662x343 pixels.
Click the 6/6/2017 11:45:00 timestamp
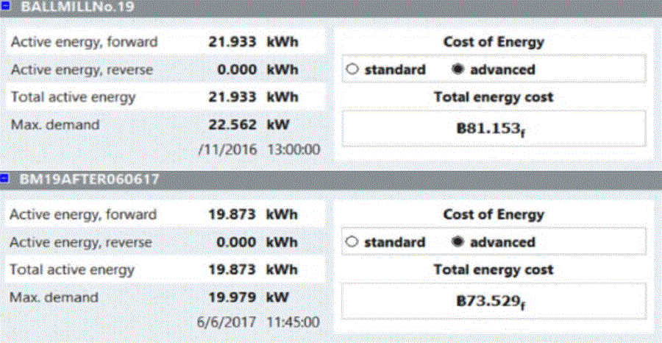[259, 322]
